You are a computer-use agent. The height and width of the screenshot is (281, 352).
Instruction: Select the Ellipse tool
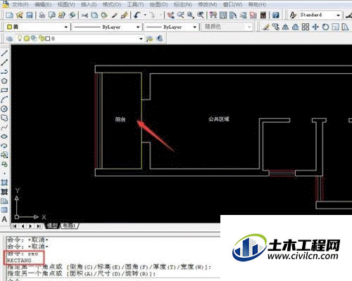pyautogui.click(x=4, y=136)
